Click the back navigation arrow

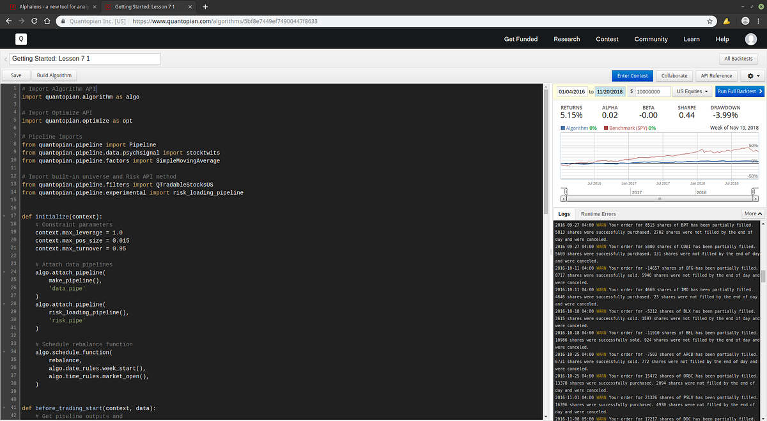(8, 20)
